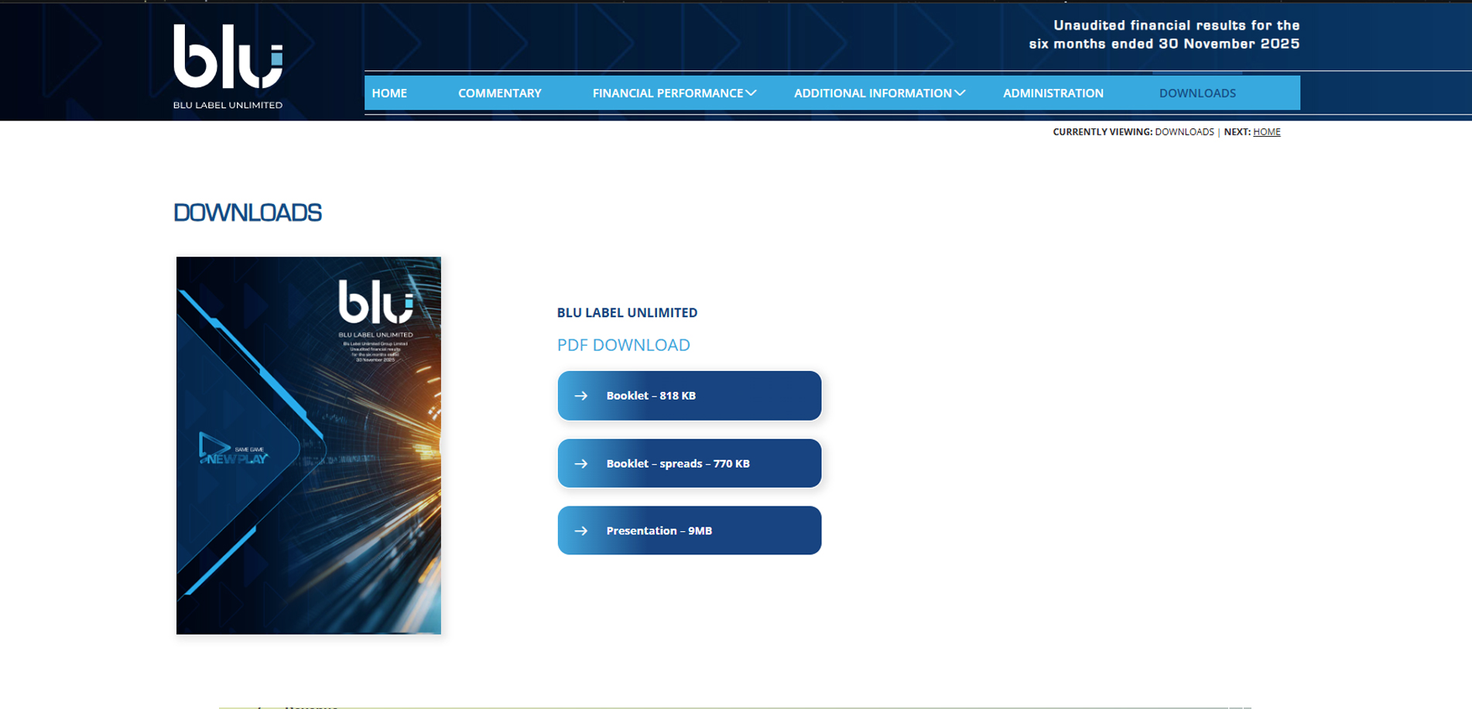Click the arrow icon on Presentation 9MB button
The height and width of the screenshot is (709, 1472).
point(581,531)
